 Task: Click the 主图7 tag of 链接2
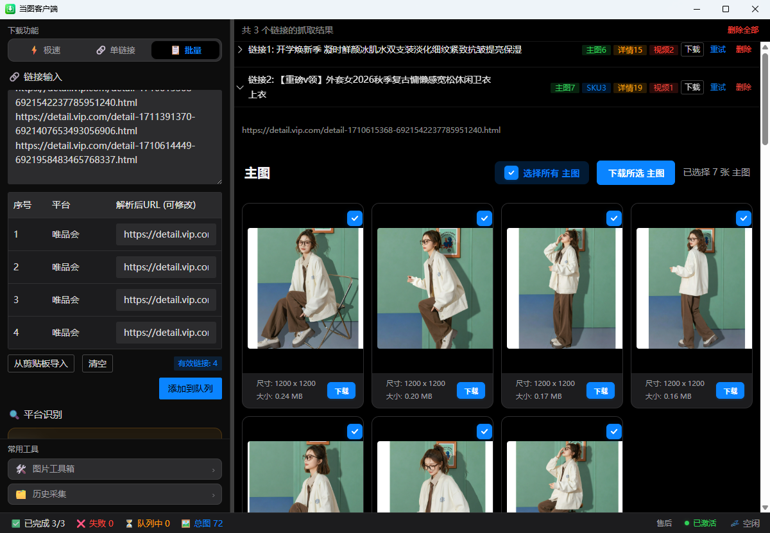pos(565,88)
